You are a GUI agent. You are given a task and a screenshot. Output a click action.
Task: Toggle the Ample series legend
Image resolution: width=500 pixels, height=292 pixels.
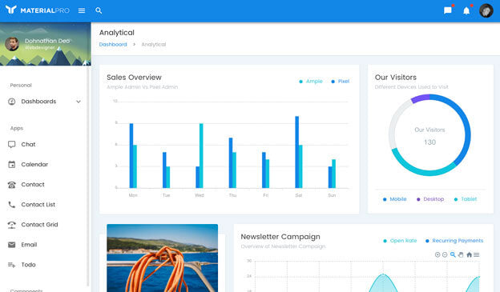tap(311, 81)
